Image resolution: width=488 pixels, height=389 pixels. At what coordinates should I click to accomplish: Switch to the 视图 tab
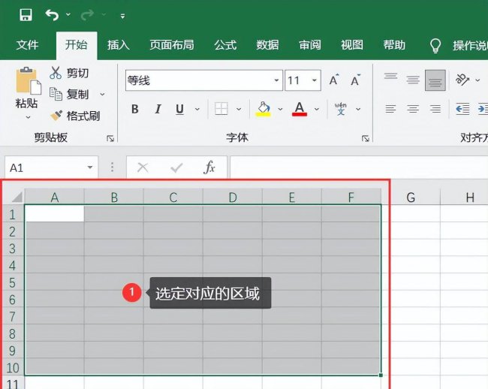click(x=351, y=45)
